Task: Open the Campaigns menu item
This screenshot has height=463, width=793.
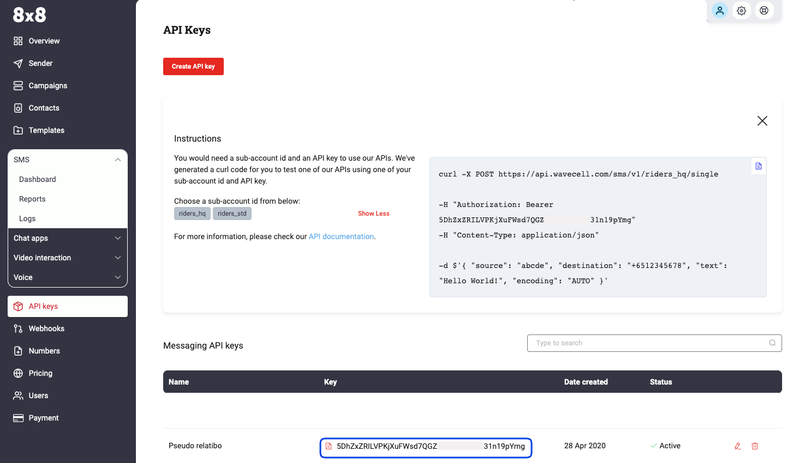Action: point(47,86)
